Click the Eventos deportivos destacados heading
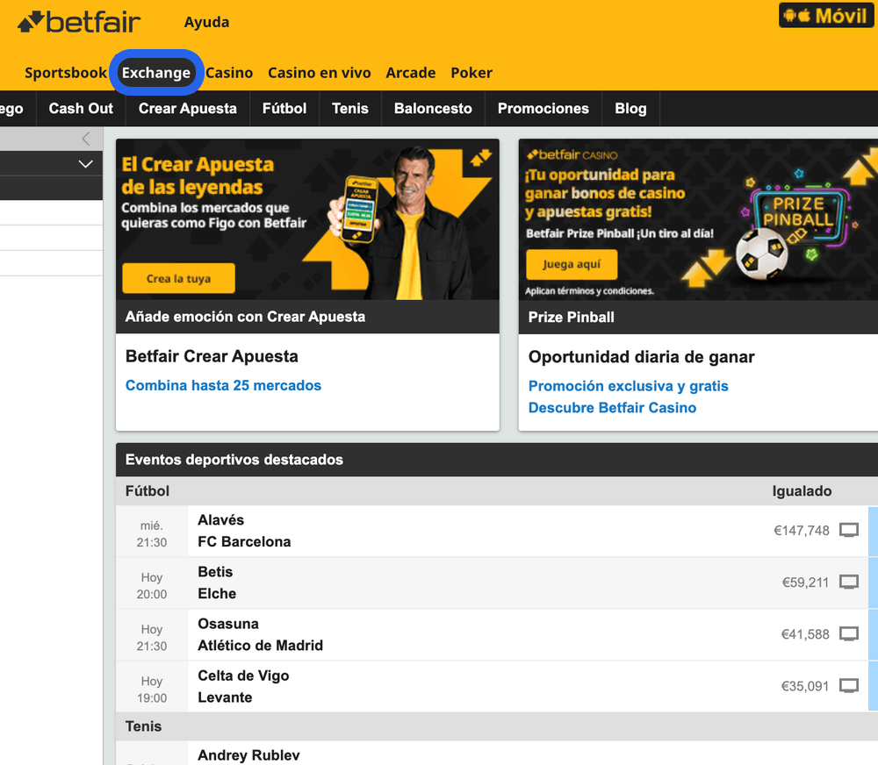This screenshot has height=765, width=878. tap(234, 460)
